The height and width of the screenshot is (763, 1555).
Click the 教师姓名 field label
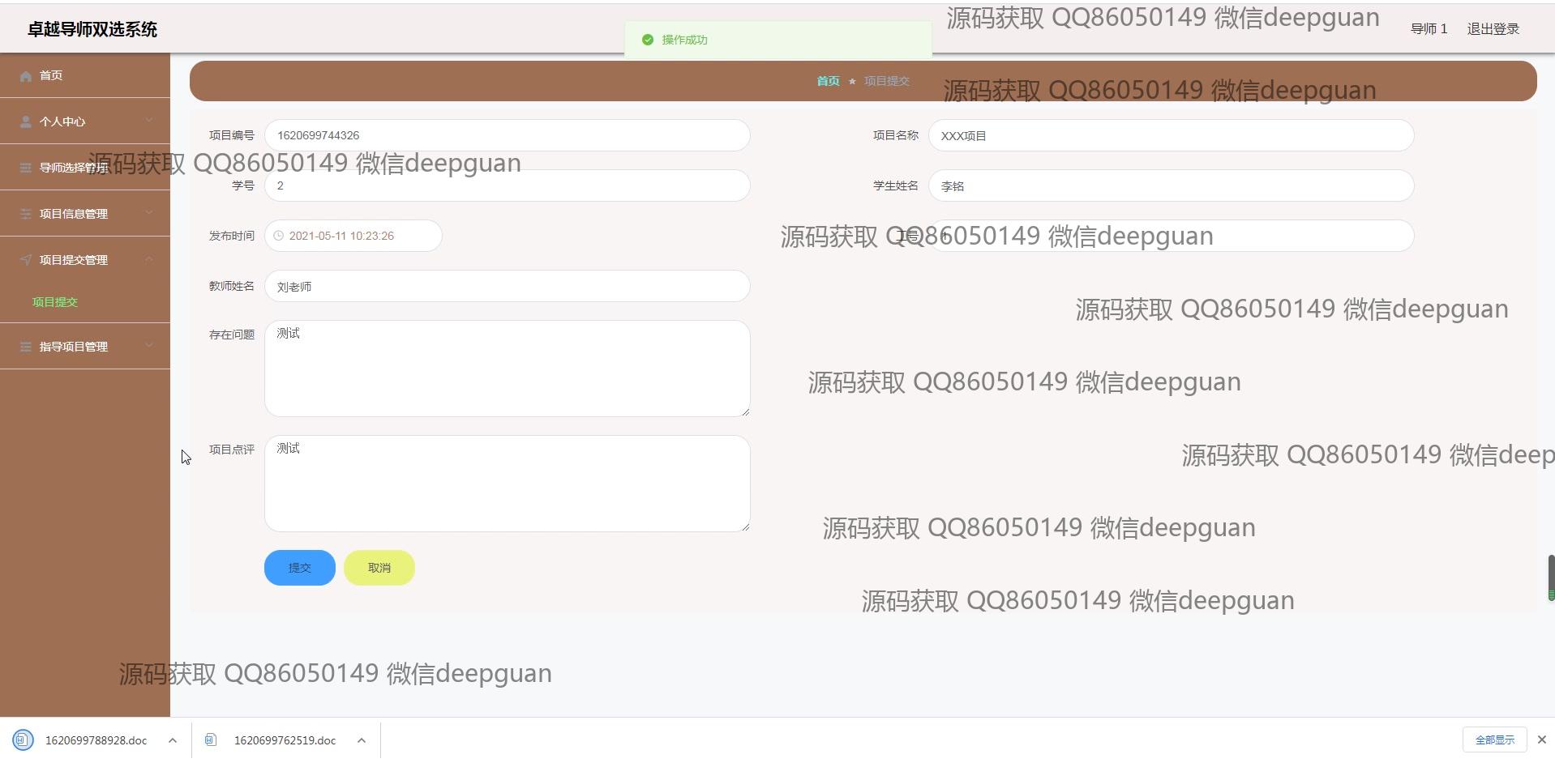[x=232, y=286]
